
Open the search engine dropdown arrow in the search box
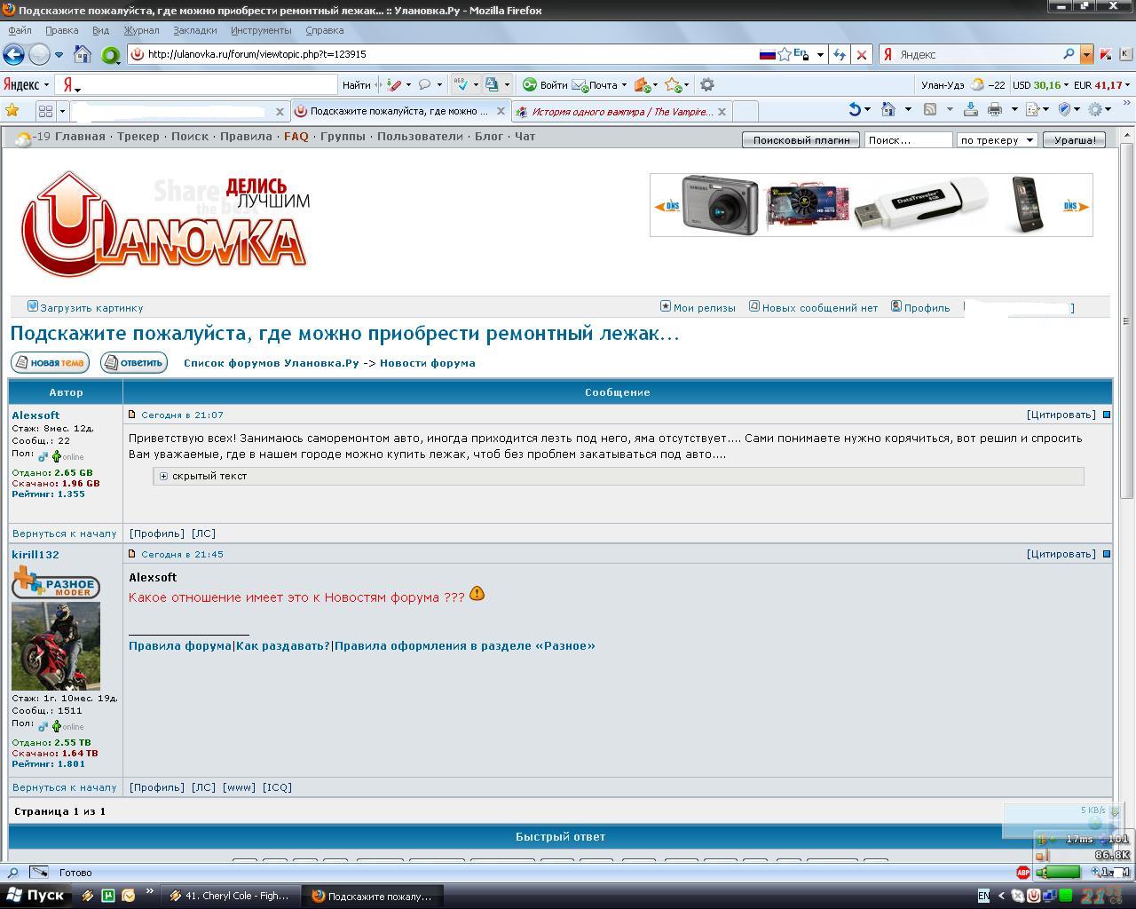[x=1086, y=54]
